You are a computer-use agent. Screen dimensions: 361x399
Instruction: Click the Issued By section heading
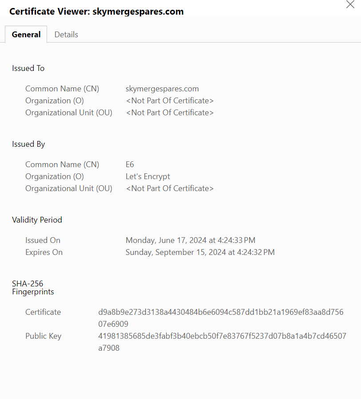click(x=28, y=144)
